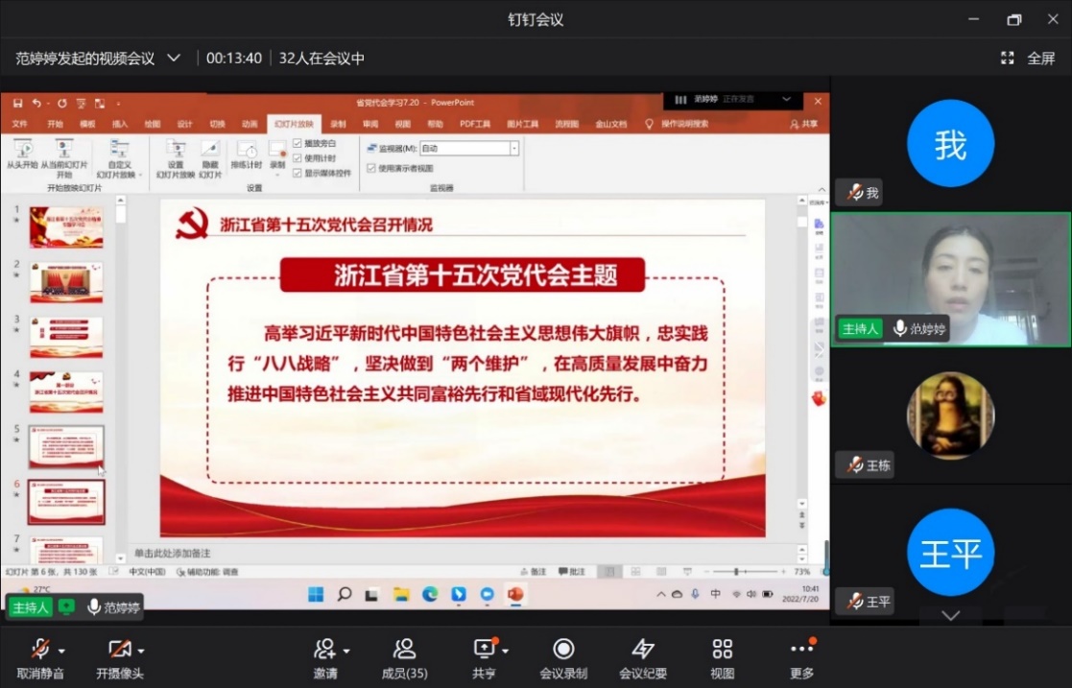Image resolution: width=1072 pixels, height=688 pixels.
Task: Switch to the 动画 ribbon tab
Action: point(250,124)
